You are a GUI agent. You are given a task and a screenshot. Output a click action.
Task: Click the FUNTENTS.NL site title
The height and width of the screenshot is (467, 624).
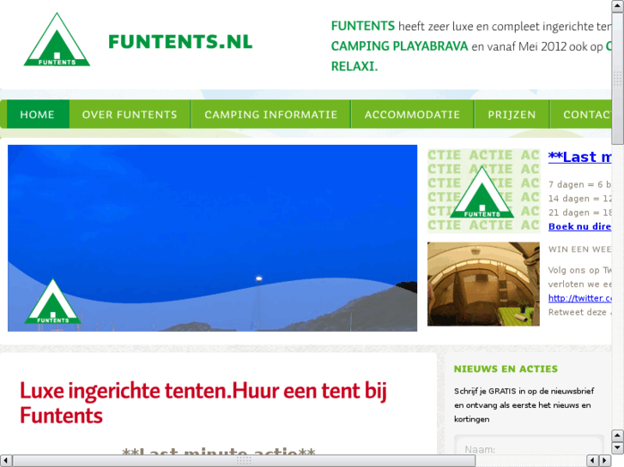180,42
